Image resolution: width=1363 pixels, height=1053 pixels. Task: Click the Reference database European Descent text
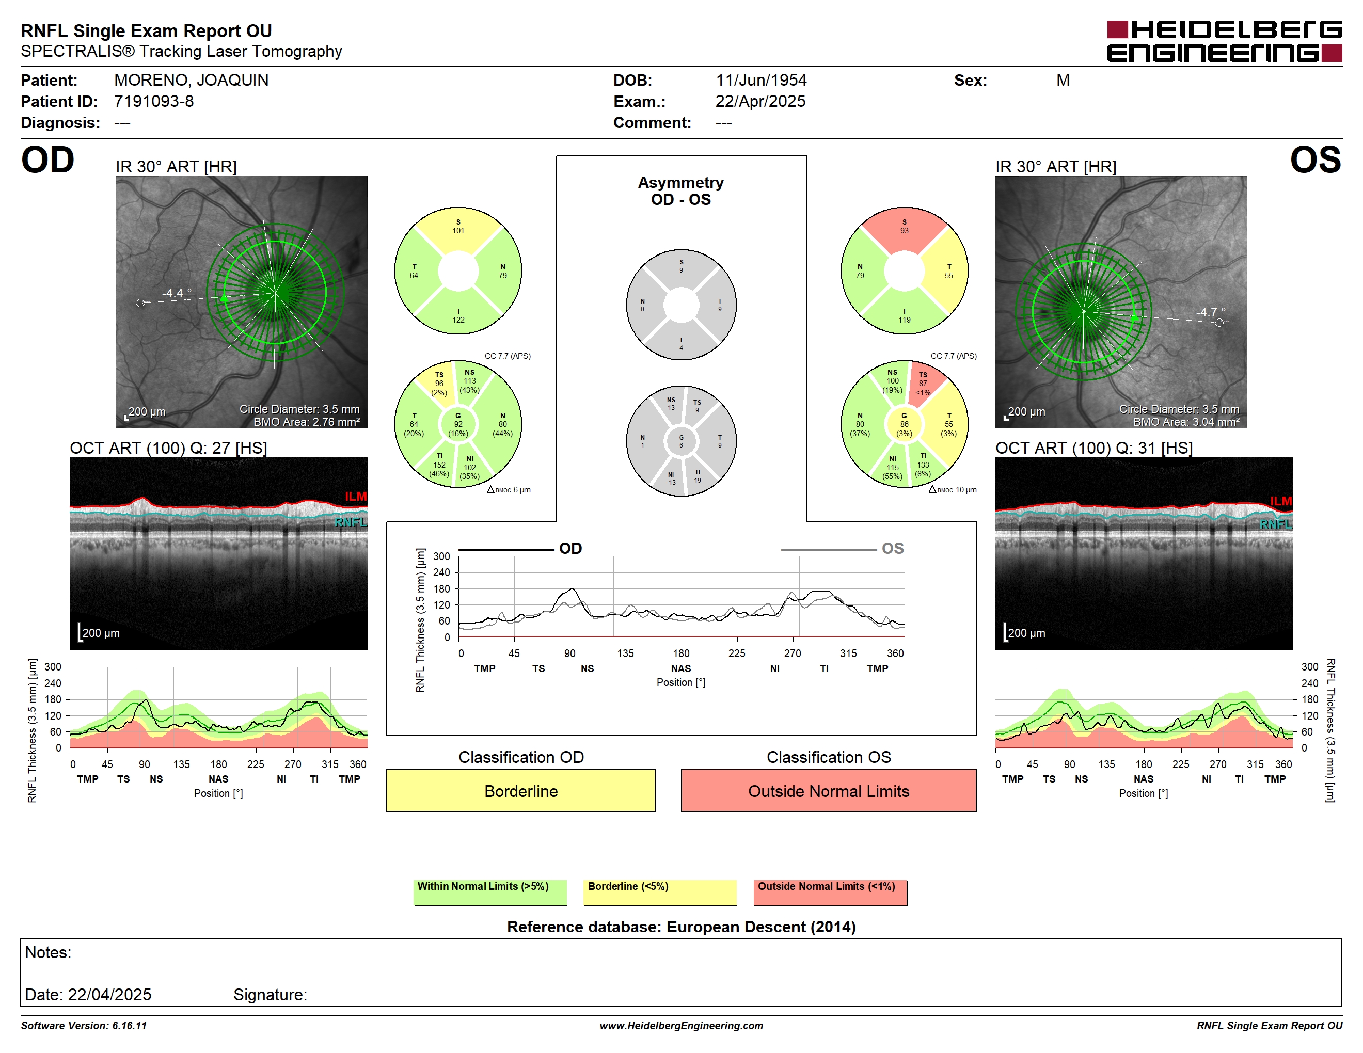tap(681, 927)
